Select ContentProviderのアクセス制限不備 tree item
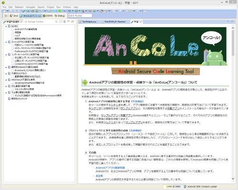Viewport: 238px width, 190px height. 31,64
